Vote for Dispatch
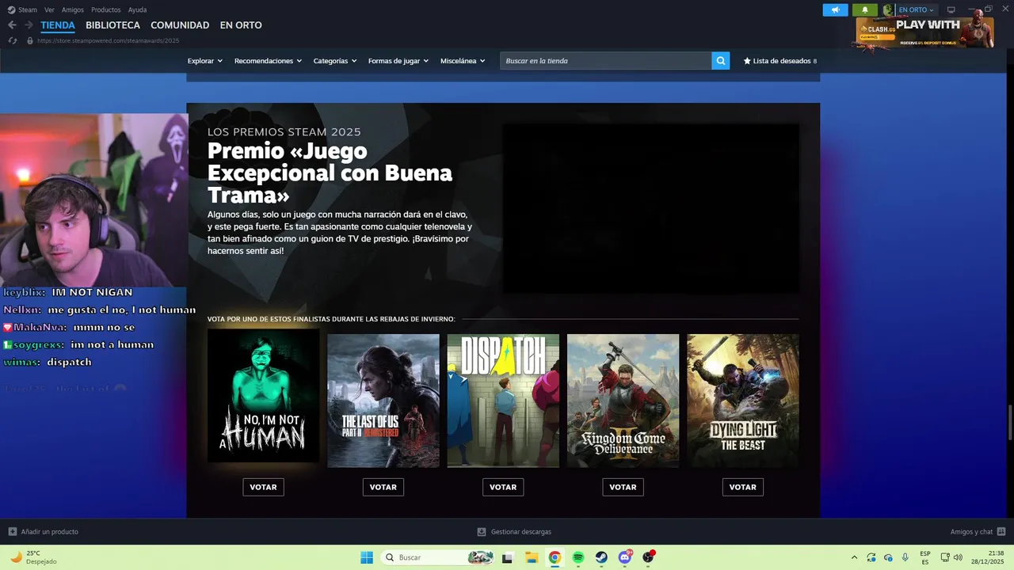The image size is (1014, 570). pyautogui.click(x=503, y=487)
